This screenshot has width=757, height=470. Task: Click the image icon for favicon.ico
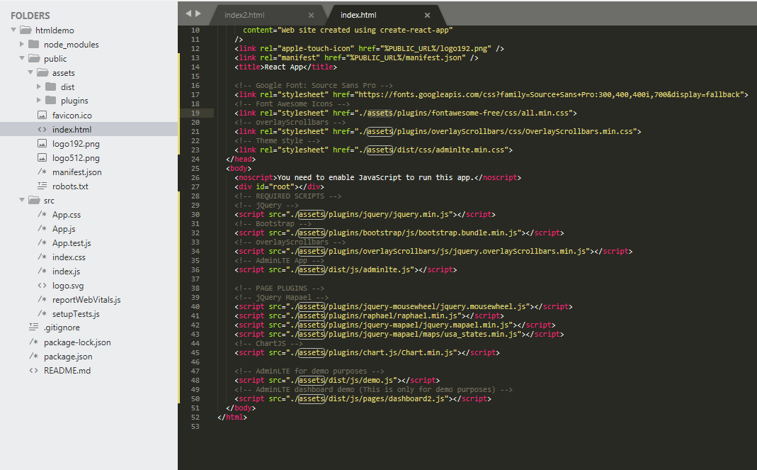(x=42, y=115)
